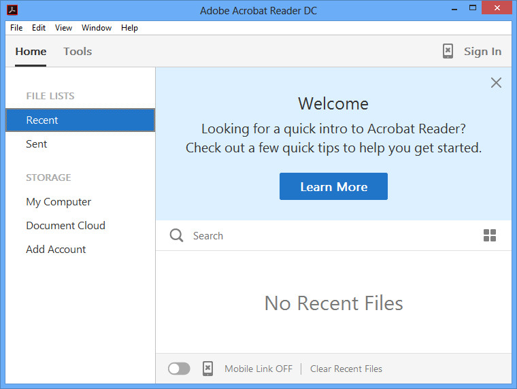This screenshot has width=517, height=389.
Task: Select the Home tab
Action: 31,52
